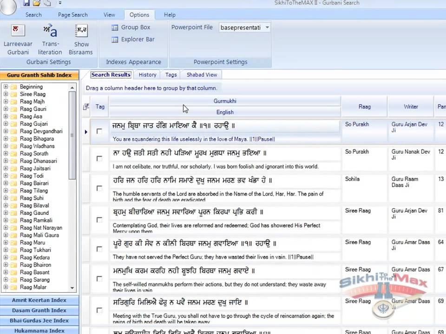This screenshot has width=446, height=334.
Task: Tick tag checkbox for Ang 64 row
Action: (99, 249)
